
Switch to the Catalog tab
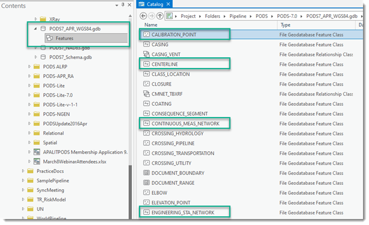tap(155, 4)
